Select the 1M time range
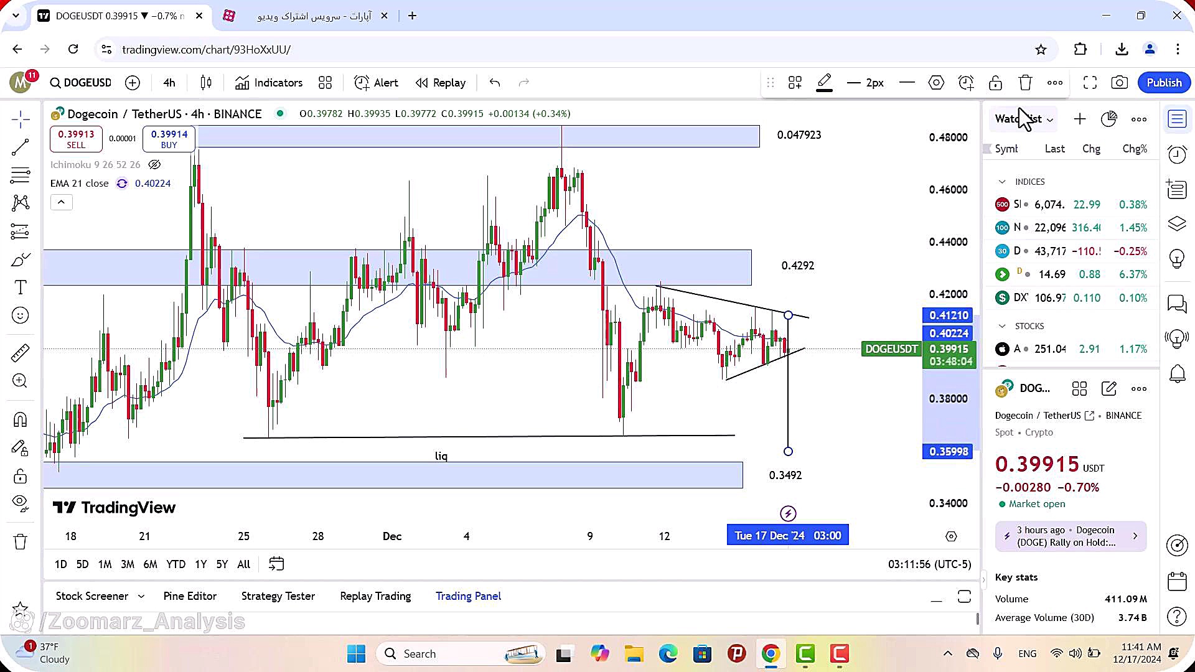Screen dimensions: 1195x672 [105, 564]
